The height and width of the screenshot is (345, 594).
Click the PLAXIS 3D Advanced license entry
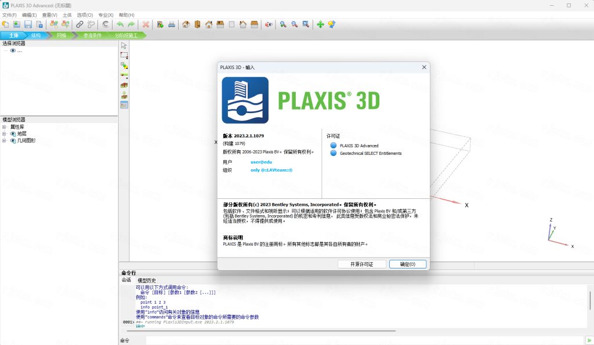click(x=358, y=146)
